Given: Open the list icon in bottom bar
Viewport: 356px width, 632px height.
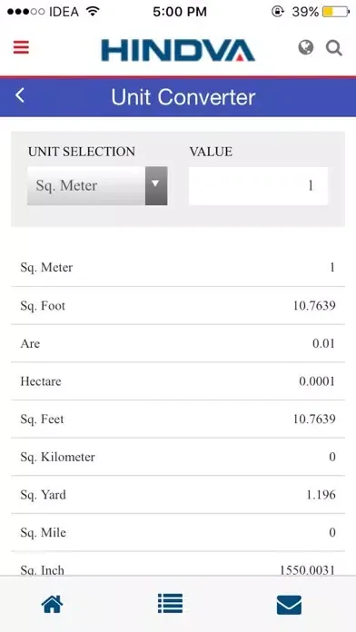Looking at the screenshot, I should 170,603.
